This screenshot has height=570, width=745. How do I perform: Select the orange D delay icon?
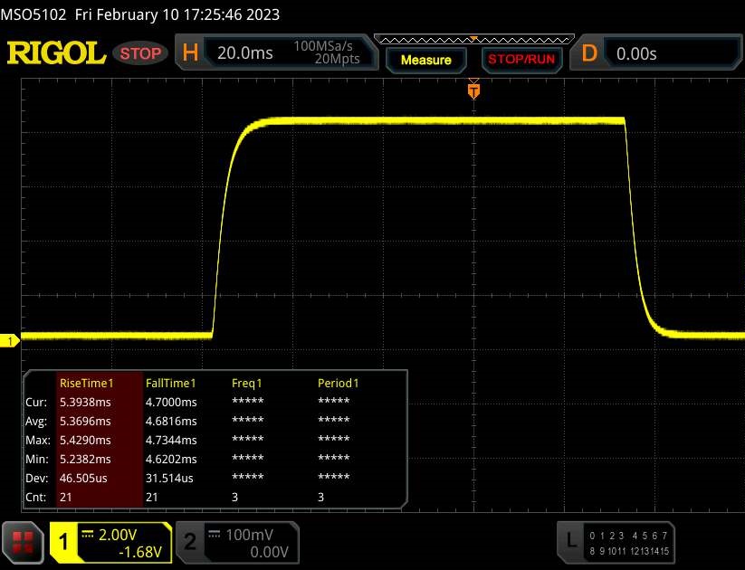coord(589,53)
